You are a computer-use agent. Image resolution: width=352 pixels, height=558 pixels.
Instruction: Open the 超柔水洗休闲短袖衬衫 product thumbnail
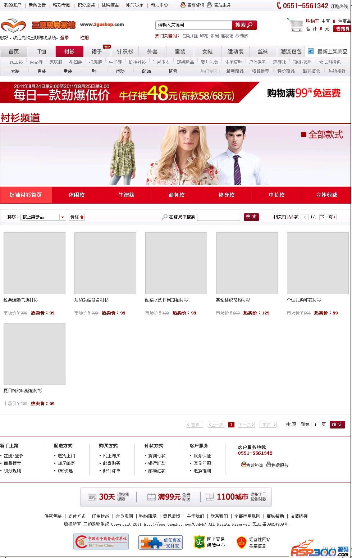176,263
